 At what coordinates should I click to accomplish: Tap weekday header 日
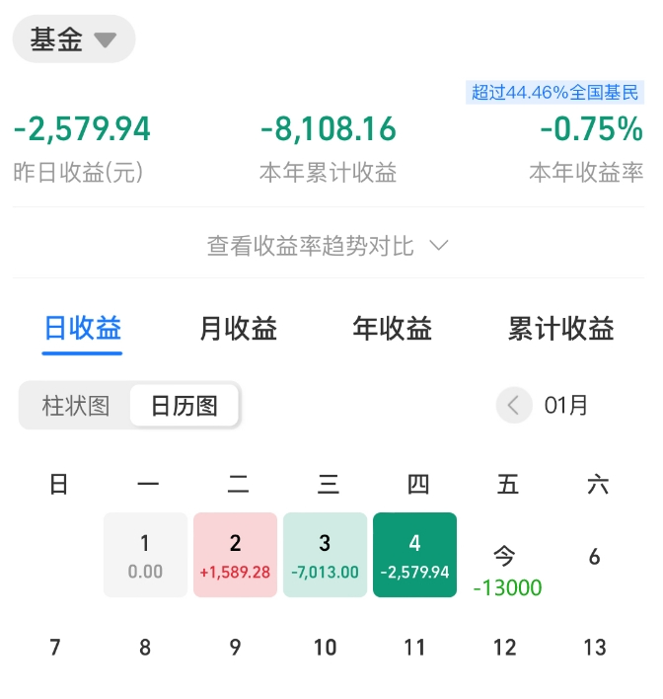click(59, 484)
